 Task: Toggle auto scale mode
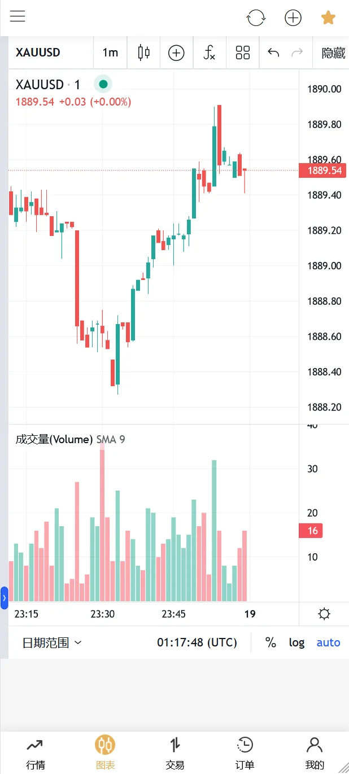click(328, 642)
